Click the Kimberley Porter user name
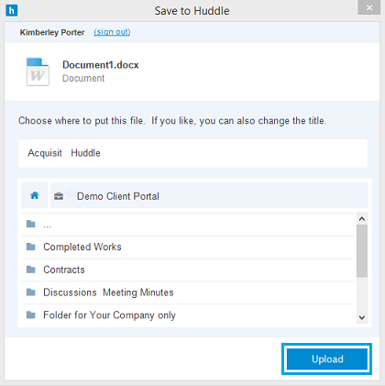 pyautogui.click(x=52, y=32)
